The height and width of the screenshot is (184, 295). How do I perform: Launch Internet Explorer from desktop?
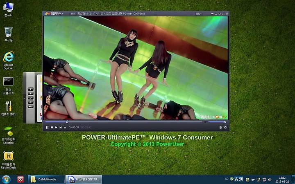[9, 61]
